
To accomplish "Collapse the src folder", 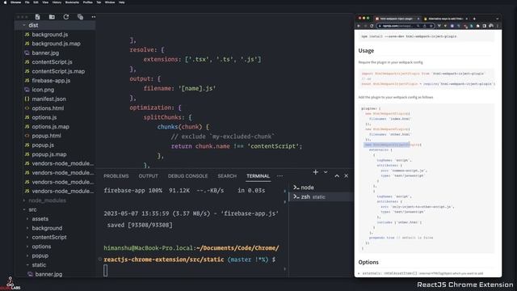I will tap(55, 209).
